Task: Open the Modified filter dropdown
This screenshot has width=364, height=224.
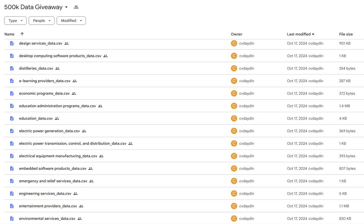Action: click(71, 20)
